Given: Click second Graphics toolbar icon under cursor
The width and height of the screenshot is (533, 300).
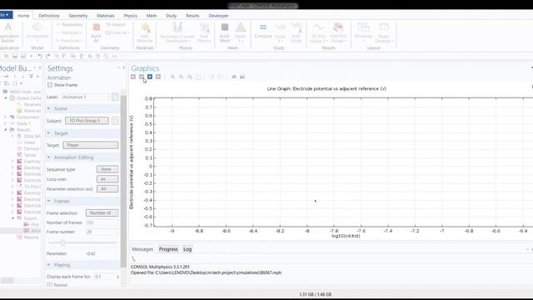Looking at the screenshot, I should pos(142,77).
